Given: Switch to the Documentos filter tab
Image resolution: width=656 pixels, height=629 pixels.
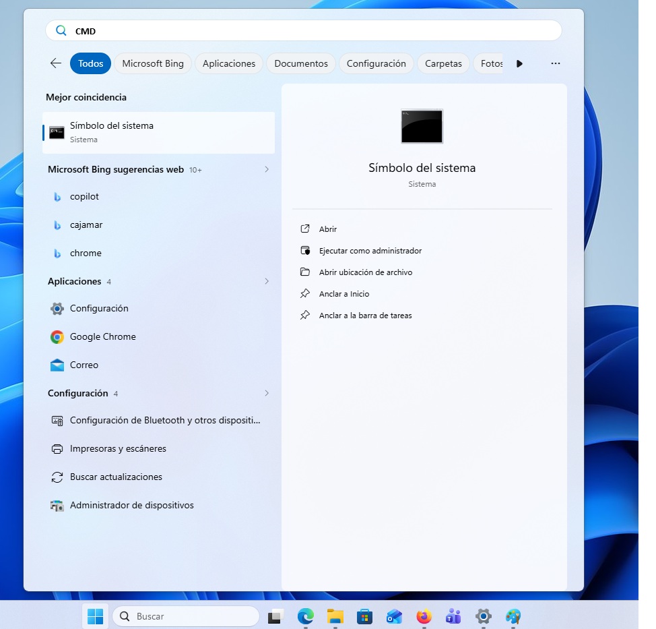Looking at the screenshot, I should coord(301,63).
